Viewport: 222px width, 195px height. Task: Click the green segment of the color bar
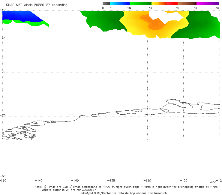140,4
